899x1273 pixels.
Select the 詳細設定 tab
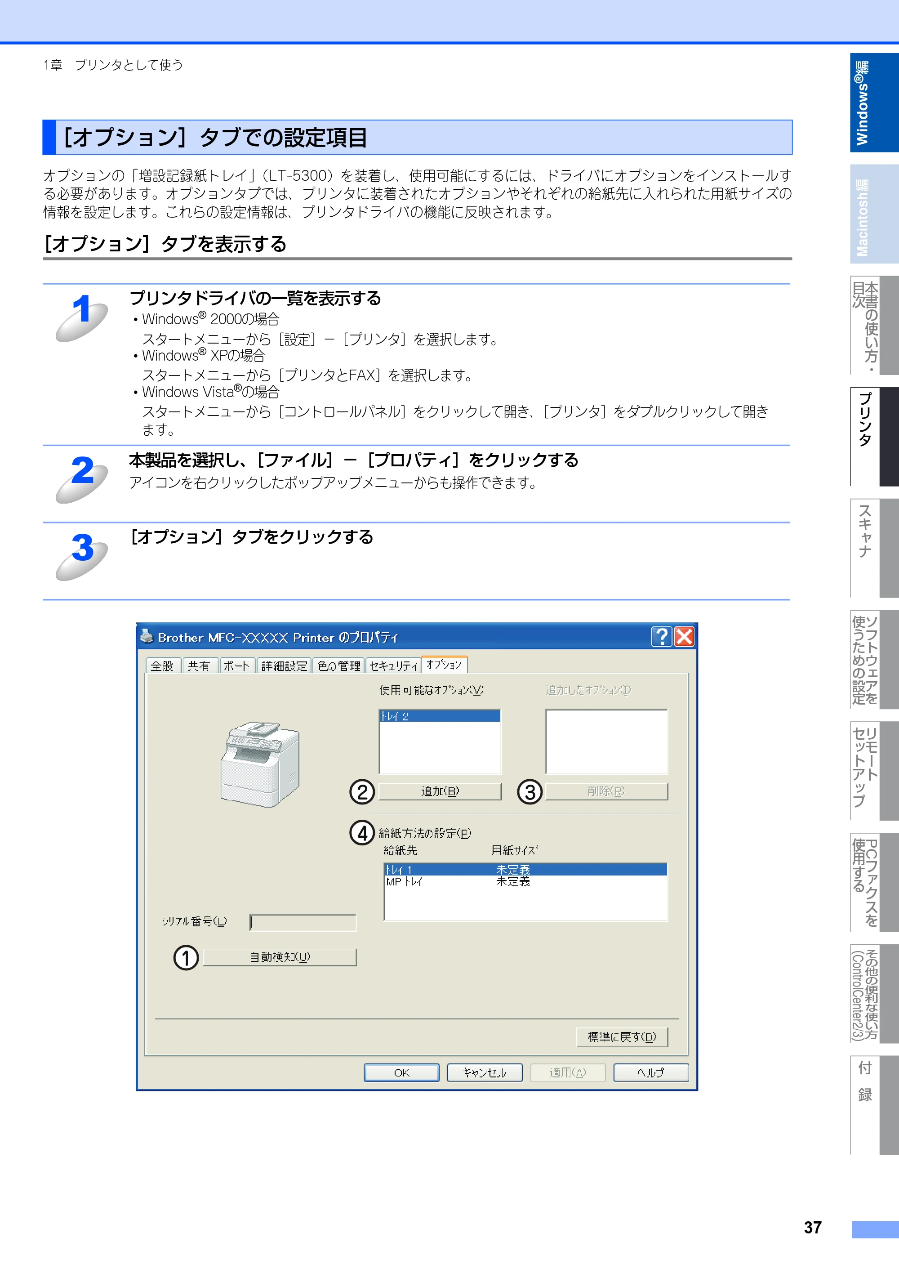click(284, 666)
